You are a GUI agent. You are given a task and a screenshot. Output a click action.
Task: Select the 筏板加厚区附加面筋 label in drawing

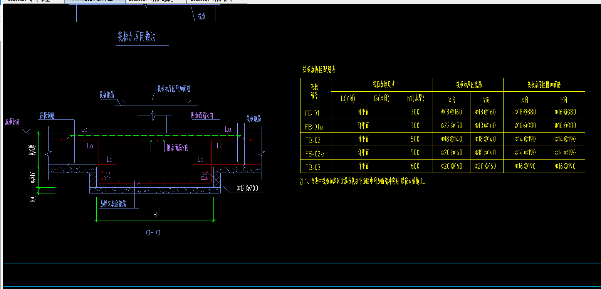click(x=173, y=89)
